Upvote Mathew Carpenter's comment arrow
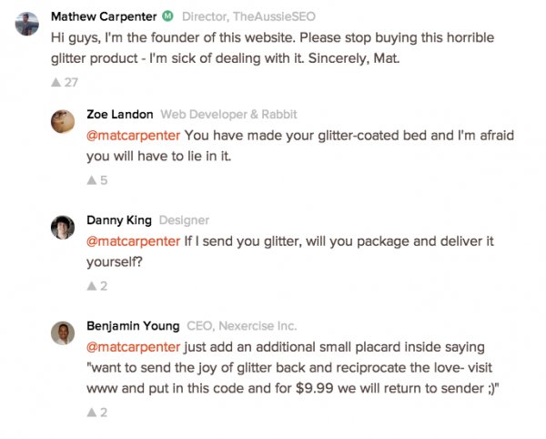Image resolution: width=546 pixels, height=439 pixels. pos(56,83)
